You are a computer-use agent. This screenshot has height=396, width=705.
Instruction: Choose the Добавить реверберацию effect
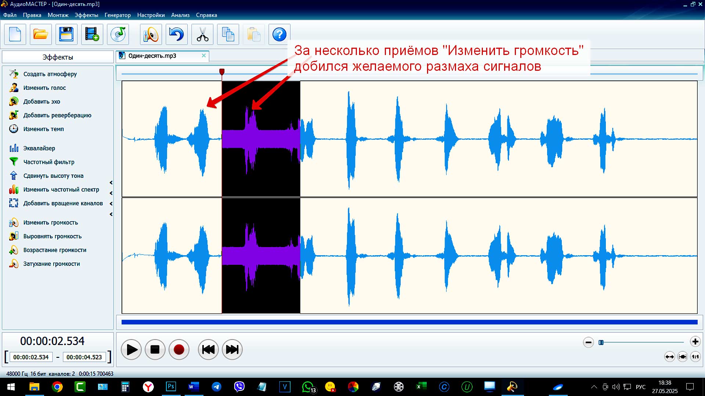point(57,115)
